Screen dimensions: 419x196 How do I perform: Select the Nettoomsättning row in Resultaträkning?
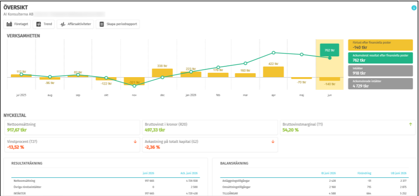(105, 181)
